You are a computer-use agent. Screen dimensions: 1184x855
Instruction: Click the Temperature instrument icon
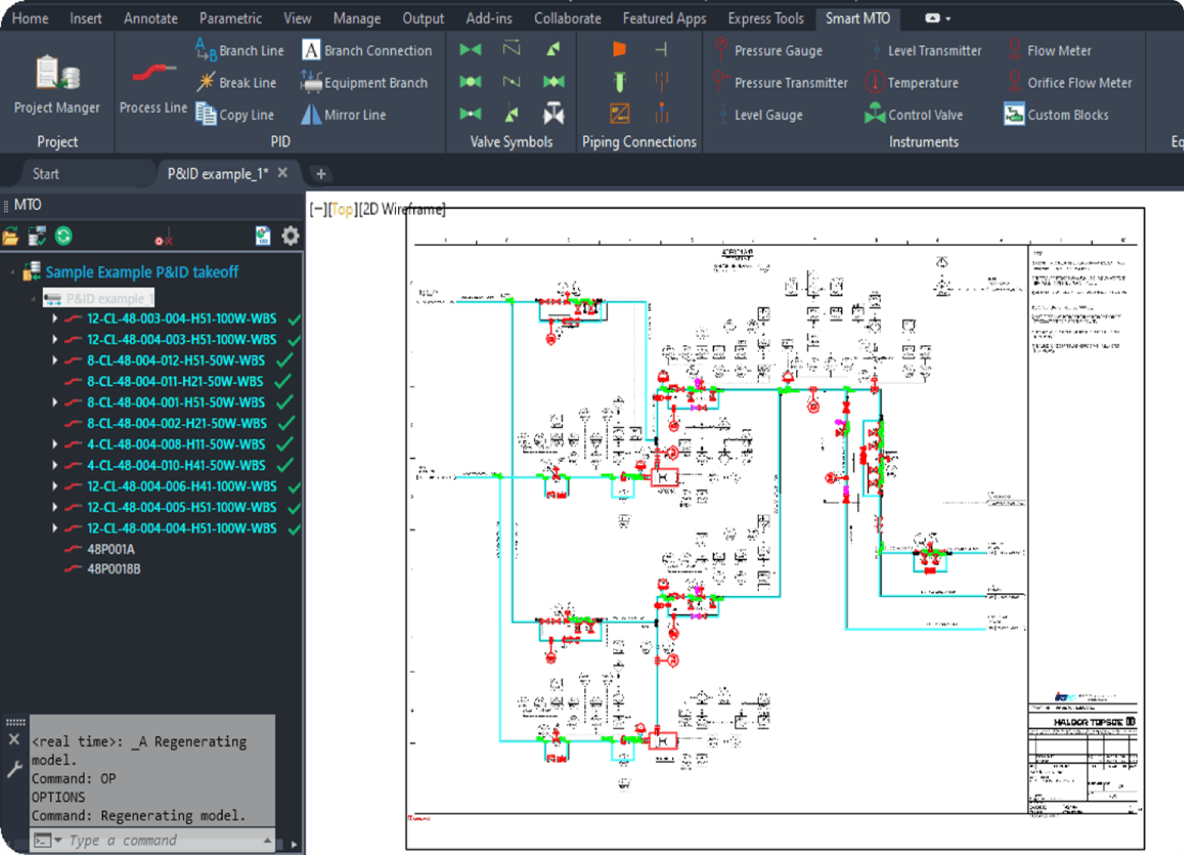pos(874,82)
